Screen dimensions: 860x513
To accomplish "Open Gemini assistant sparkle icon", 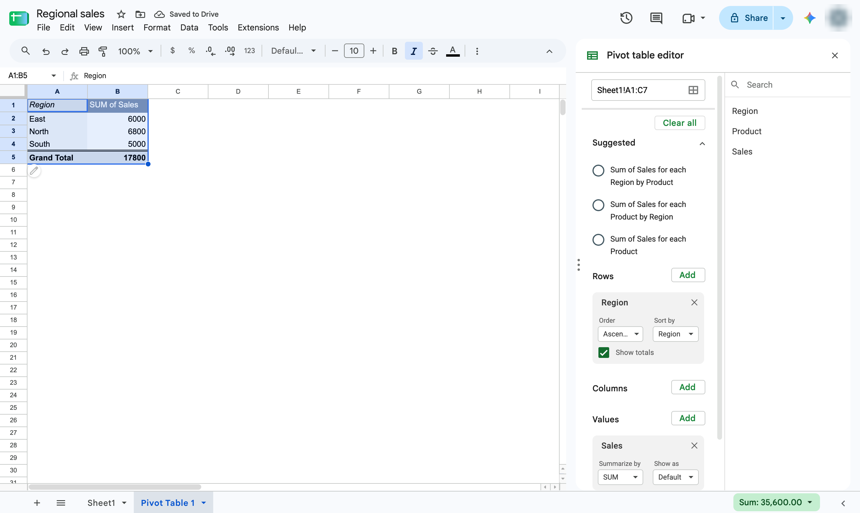I will (x=810, y=18).
